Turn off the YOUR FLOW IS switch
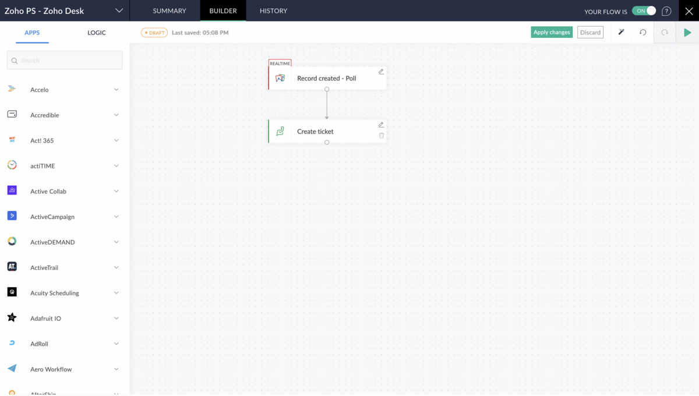This screenshot has height=396, width=699. pyautogui.click(x=644, y=11)
